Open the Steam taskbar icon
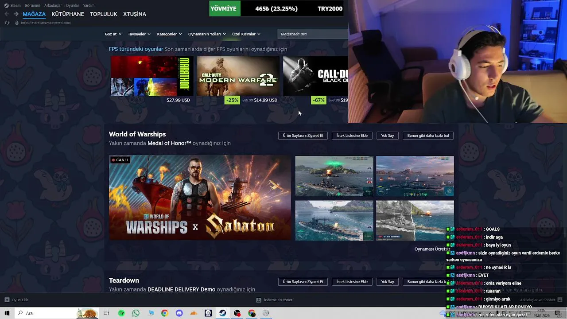This screenshot has width=567, height=319. tap(222, 313)
